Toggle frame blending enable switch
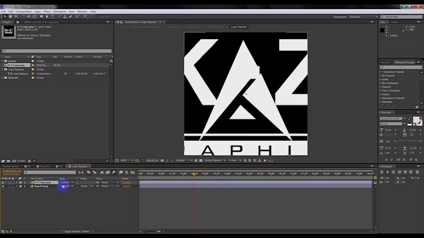This screenshot has width=424, height=238. [108, 172]
